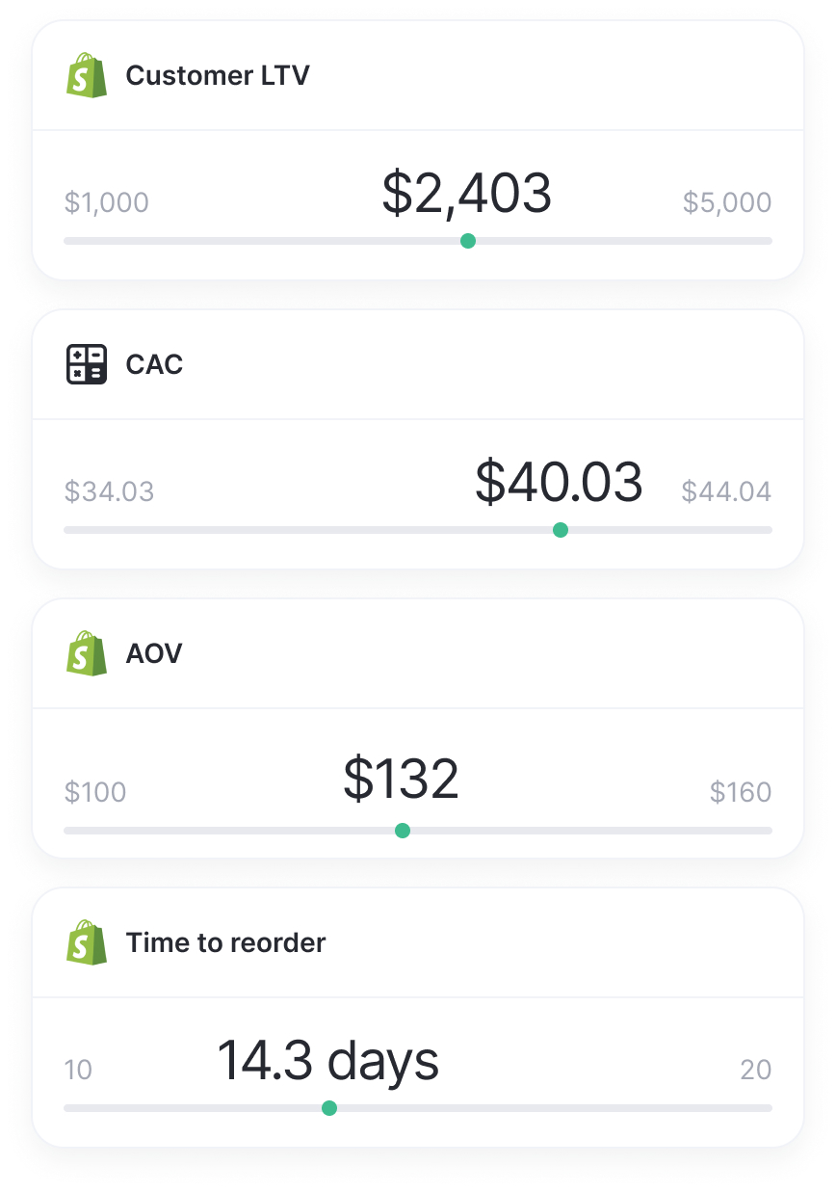The height and width of the screenshot is (1191, 836).
Task: Click the $2,403 LTV value
Action: tap(467, 193)
